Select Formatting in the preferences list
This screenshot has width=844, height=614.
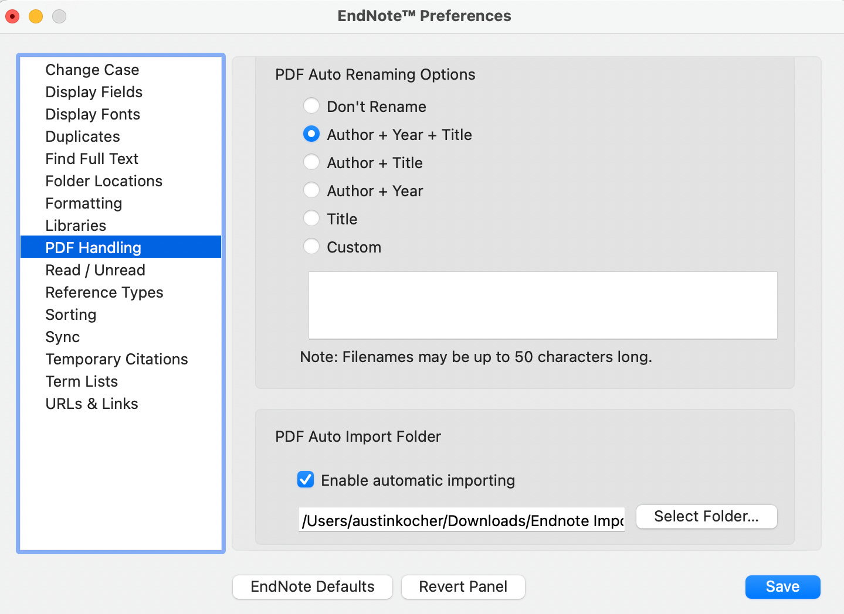121,203
